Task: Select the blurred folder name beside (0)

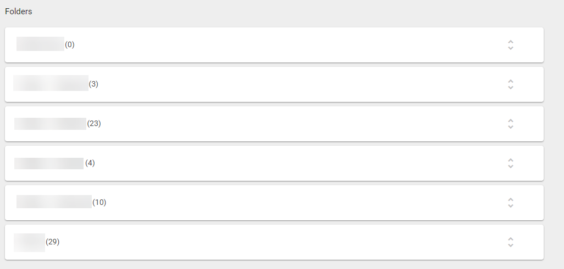Action: [x=40, y=44]
